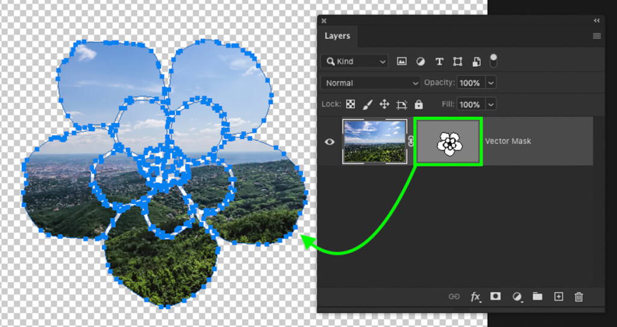Filter layers by pixel layer icon
The height and width of the screenshot is (327, 617).
coord(401,62)
